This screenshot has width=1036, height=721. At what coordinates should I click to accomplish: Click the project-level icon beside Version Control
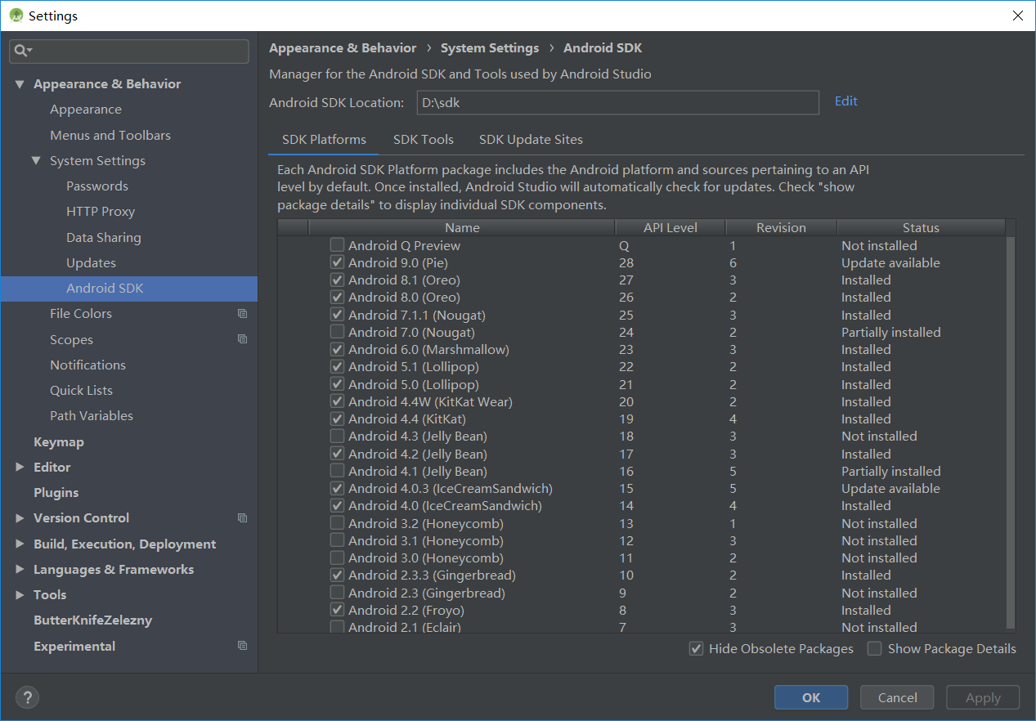pyautogui.click(x=242, y=517)
